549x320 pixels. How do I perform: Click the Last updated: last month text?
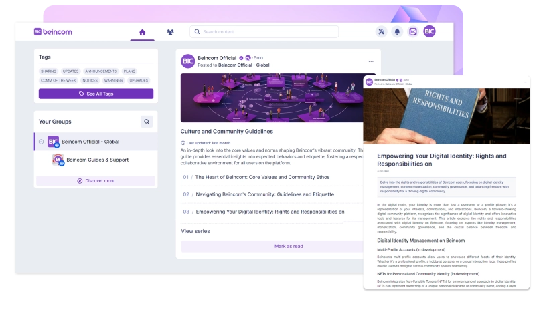[x=208, y=143]
